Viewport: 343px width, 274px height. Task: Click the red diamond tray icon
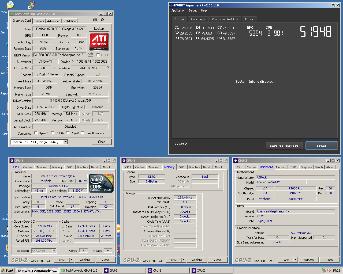tap(329, 271)
